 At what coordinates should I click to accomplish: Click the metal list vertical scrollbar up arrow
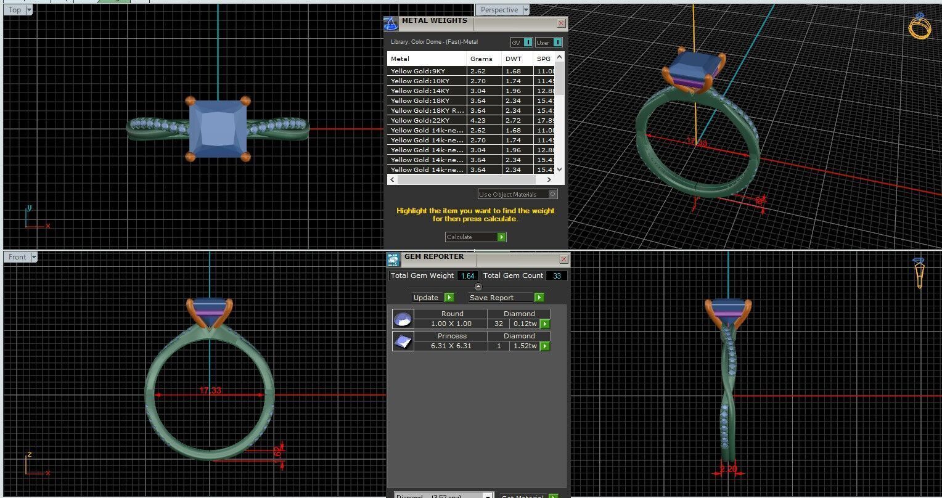tap(559, 57)
